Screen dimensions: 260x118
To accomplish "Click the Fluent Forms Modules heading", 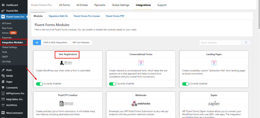I will 52,25.
